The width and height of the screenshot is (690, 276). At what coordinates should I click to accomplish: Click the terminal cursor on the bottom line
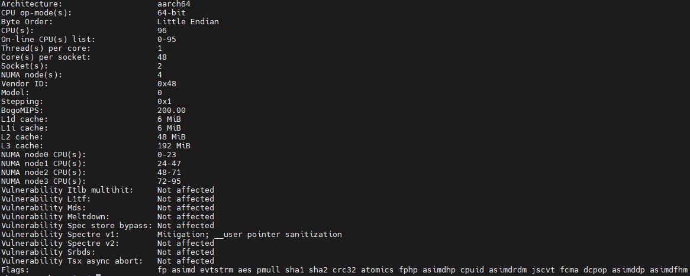tap(98, 275)
